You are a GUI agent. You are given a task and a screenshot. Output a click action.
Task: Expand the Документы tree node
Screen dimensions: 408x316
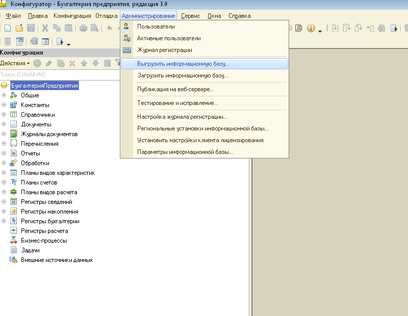click(x=4, y=124)
